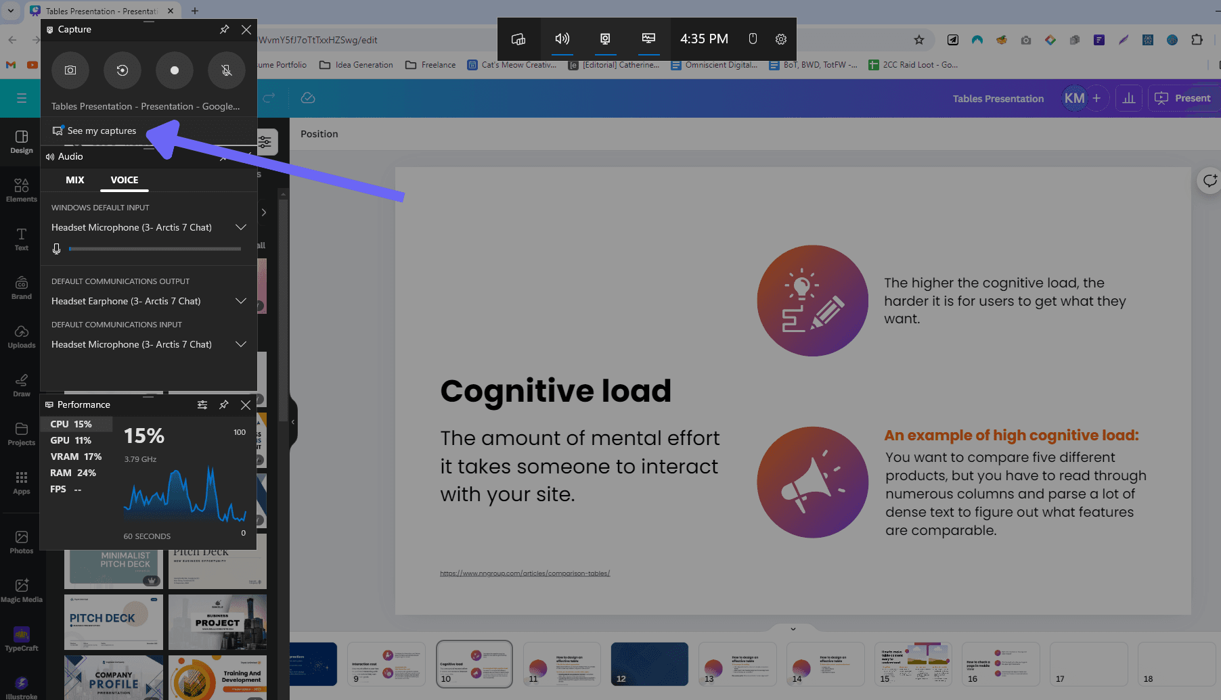1221x700 pixels.
Task: Open the Game Bar widget menu
Action: tap(518, 39)
